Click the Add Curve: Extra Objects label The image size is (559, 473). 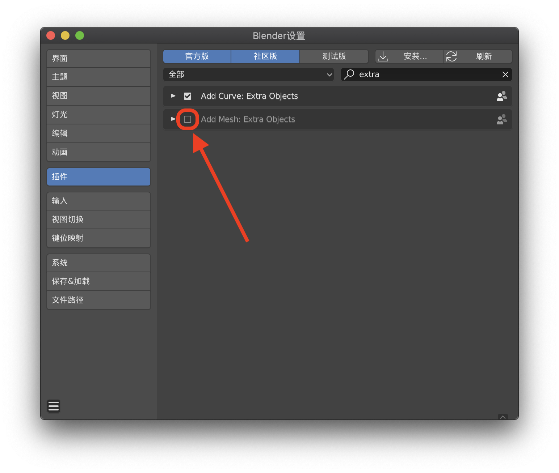[x=249, y=96]
